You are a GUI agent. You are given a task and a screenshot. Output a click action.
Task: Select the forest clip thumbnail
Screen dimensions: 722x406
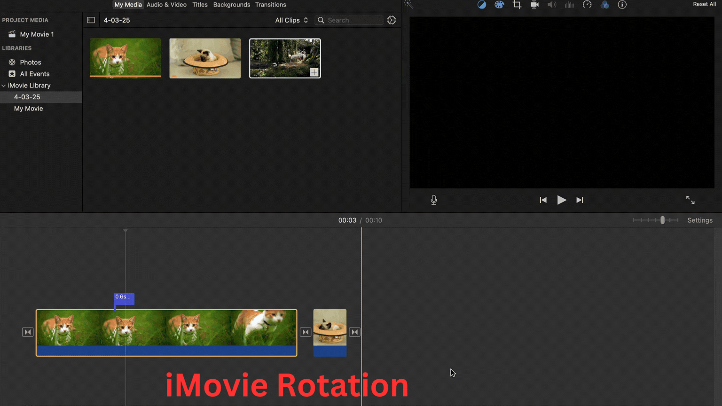click(285, 58)
